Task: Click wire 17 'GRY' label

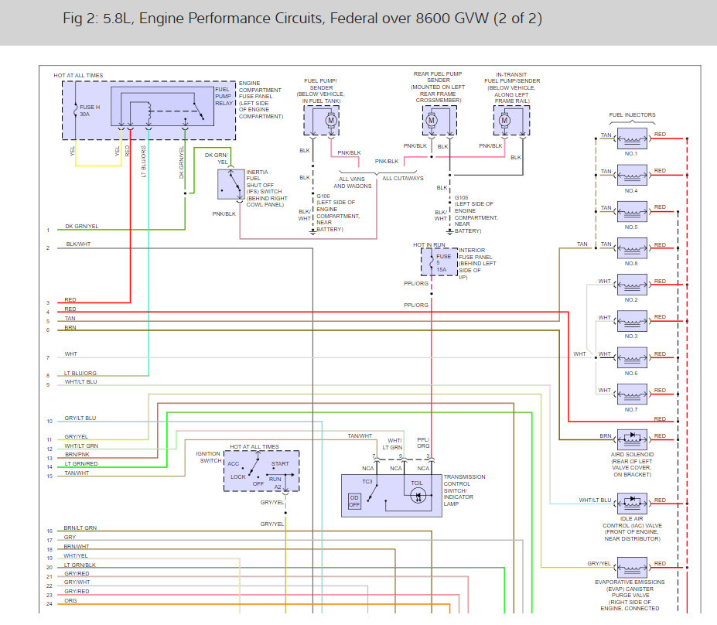Action: 70,538
